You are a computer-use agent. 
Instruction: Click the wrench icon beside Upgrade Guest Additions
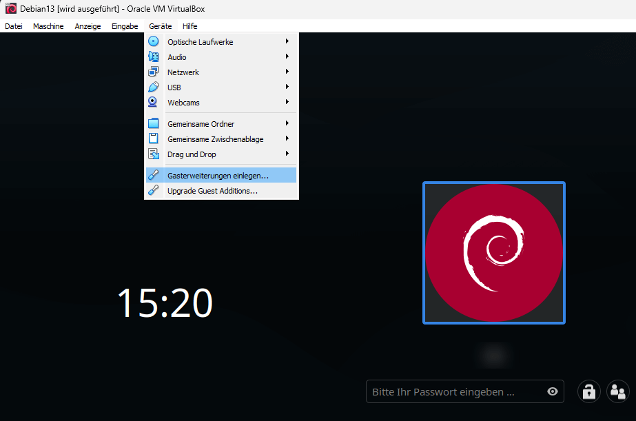point(154,190)
